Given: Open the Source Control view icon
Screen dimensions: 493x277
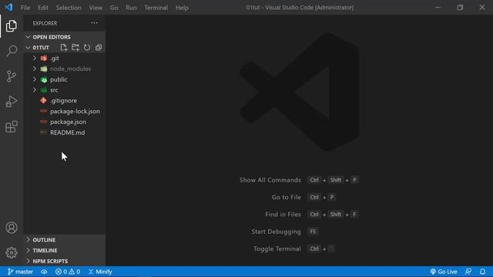Looking at the screenshot, I should point(12,76).
